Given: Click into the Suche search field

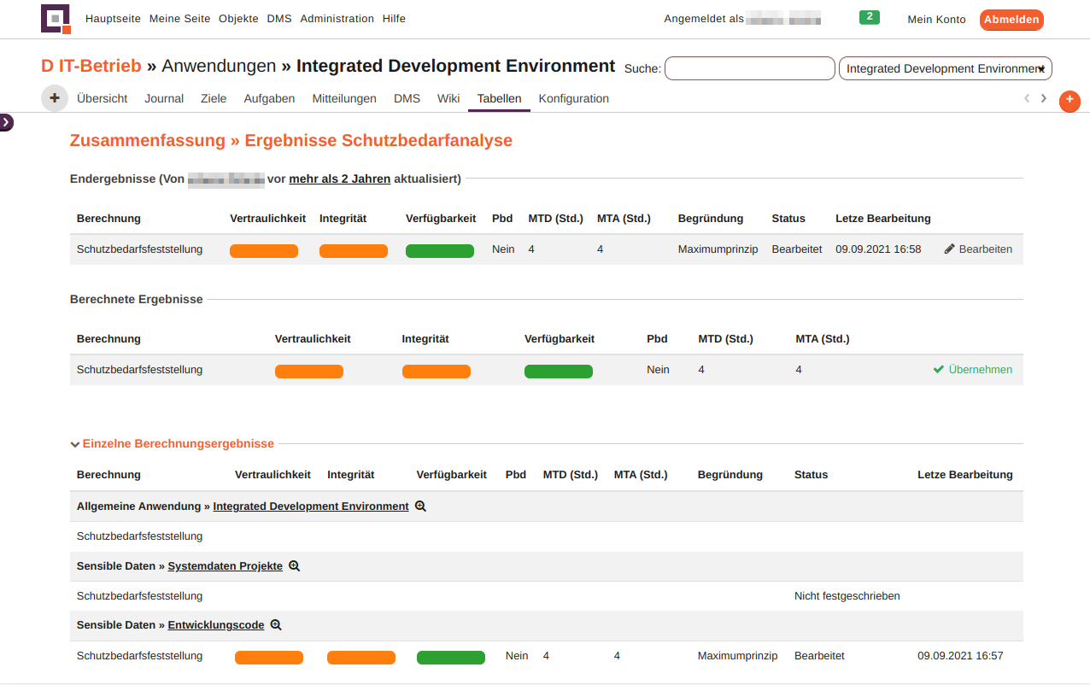Looking at the screenshot, I should tap(749, 68).
